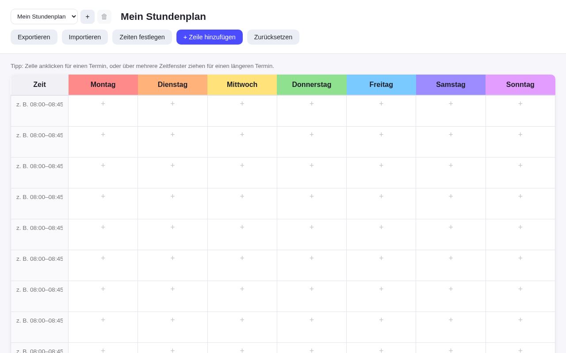Add entry via Dienstag plus in first row
Viewport: 566px width, 353px height.
pos(173,104)
